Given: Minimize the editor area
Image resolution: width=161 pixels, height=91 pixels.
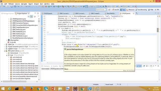Looking at the screenshot, I should click(x=155, y=13).
